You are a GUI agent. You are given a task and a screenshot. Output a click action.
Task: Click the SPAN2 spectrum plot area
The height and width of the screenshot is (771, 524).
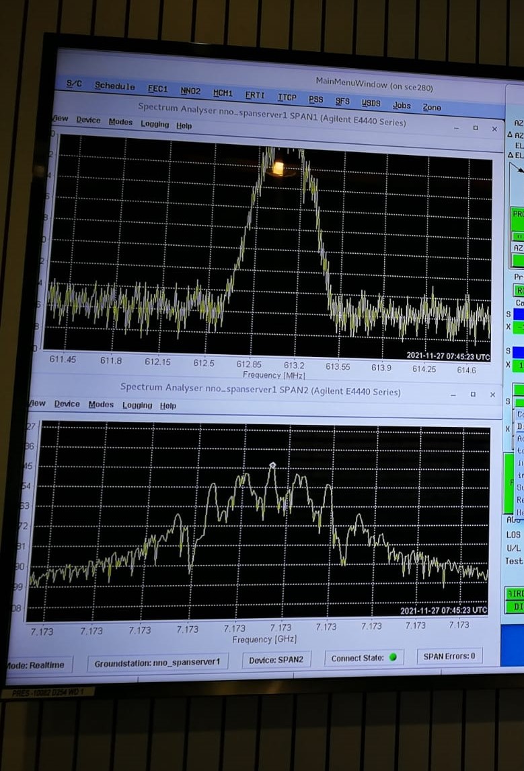tap(258, 521)
